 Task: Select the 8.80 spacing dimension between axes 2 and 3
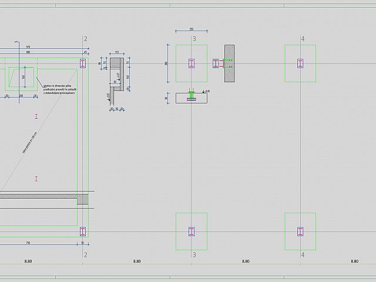(137, 261)
